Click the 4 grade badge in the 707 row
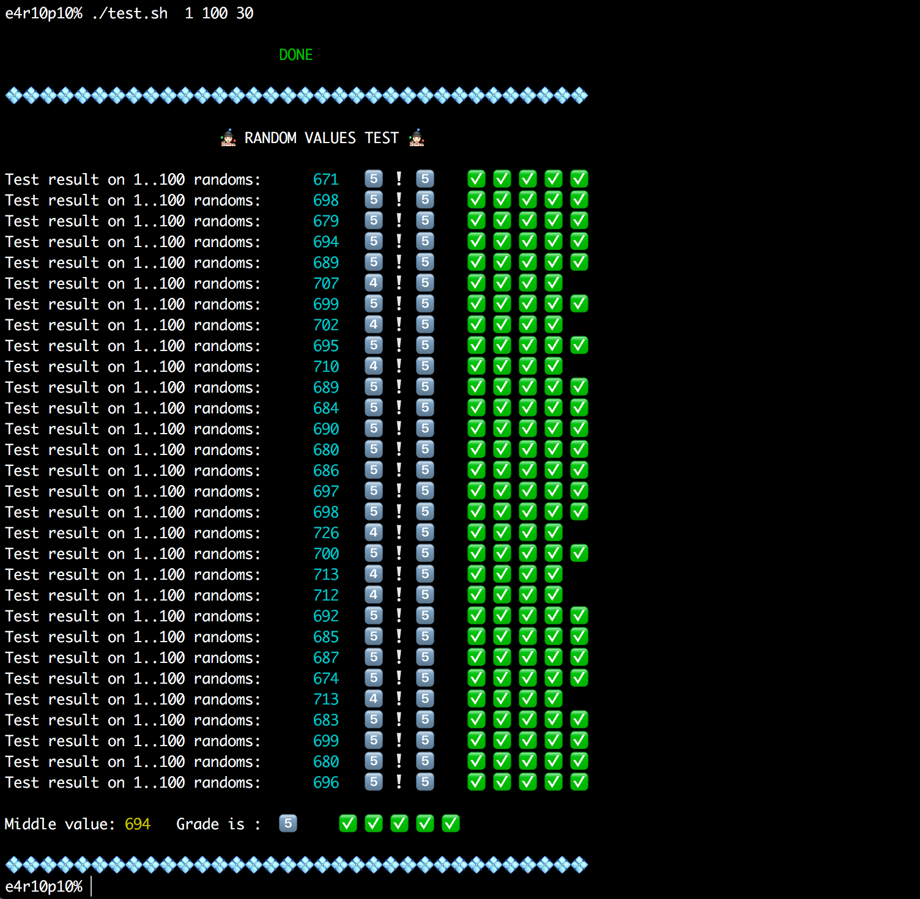920x899 pixels. (x=374, y=283)
